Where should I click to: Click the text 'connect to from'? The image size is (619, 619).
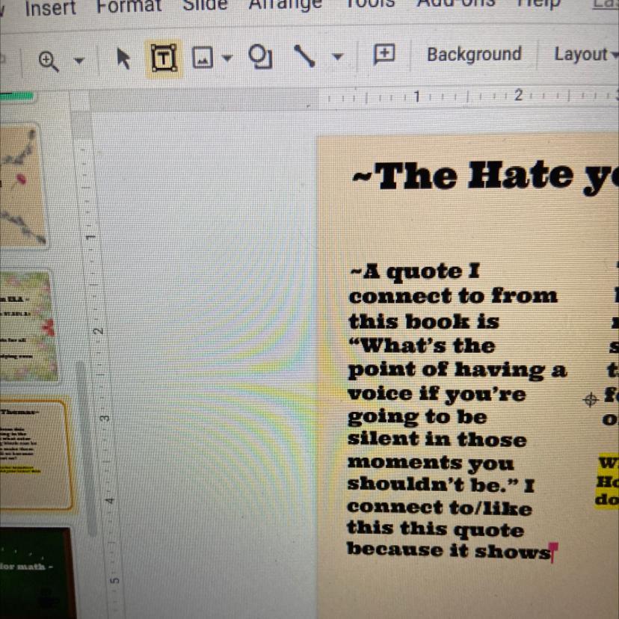point(453,296)
